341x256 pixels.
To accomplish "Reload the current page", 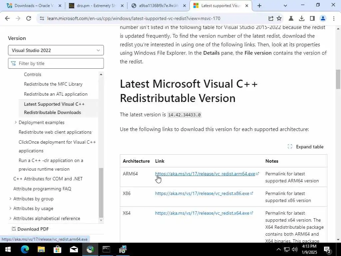I will click(29, 19).
